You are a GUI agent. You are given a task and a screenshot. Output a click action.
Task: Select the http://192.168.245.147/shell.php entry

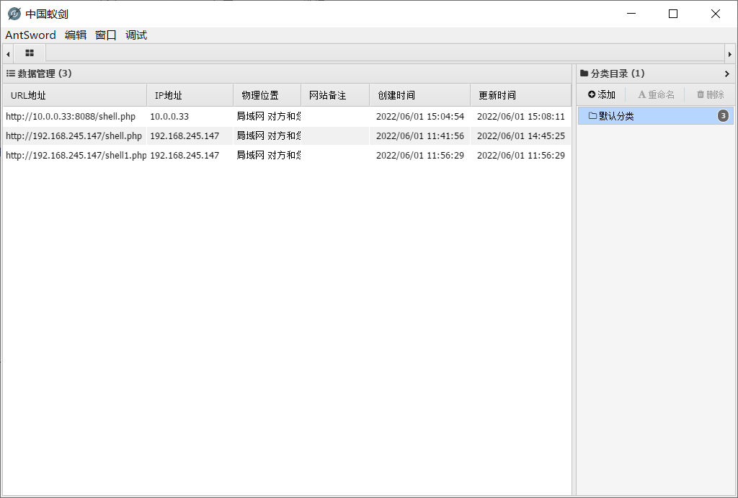tap(287, 135)
